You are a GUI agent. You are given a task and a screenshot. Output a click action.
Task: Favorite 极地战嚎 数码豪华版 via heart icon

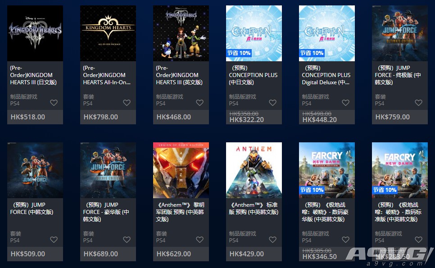pos(346,240)
